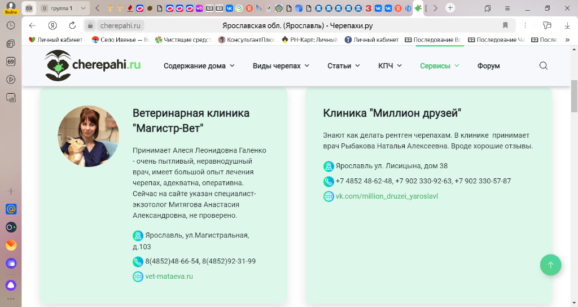Click the veterinarian photo with rabbit
Screen dimensions: 578x307
click(x=88, y=137)
